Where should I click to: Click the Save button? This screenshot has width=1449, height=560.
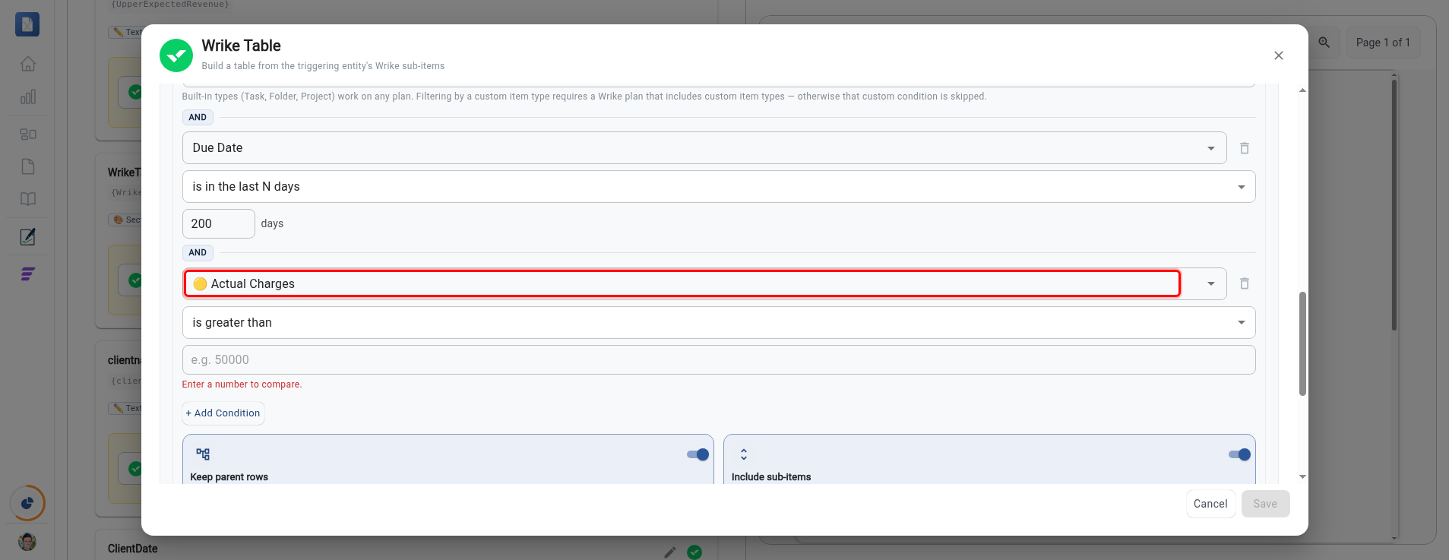[1265, 504]
